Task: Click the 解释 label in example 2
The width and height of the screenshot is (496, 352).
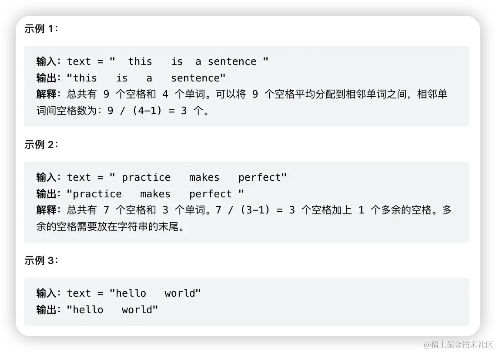Action: (x=46, y=210)
